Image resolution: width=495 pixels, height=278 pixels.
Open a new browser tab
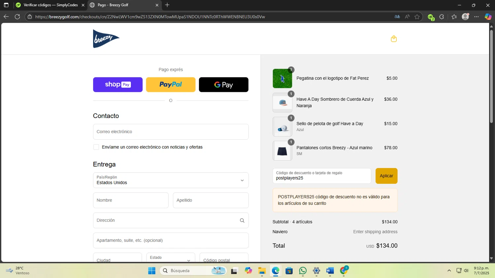(x=167, y=5)
